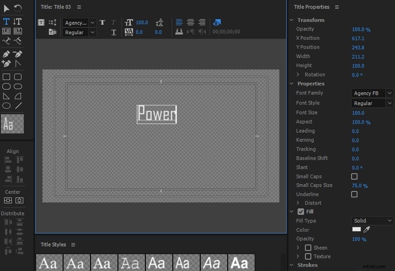395x271 pixels.
Task: Select the Pen tool
Action: tap(6, 53)
